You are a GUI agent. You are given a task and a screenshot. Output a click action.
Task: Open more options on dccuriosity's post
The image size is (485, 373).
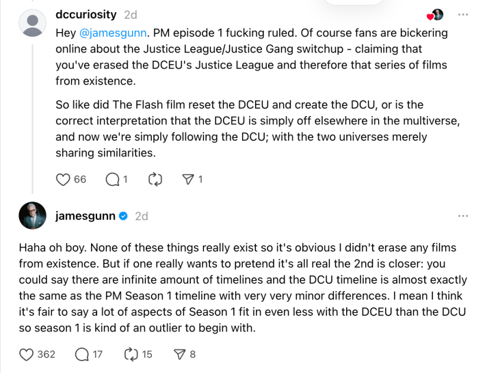[463, 14]
